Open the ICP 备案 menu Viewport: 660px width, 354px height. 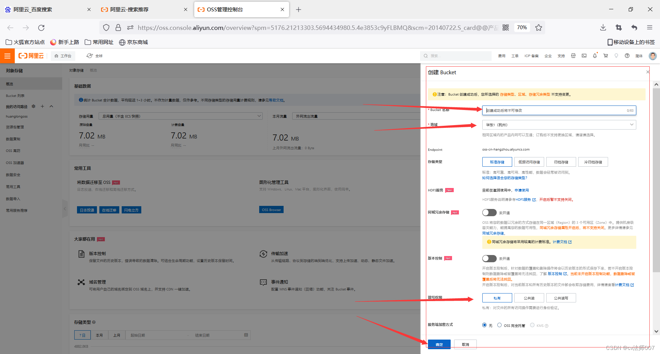click(531, 56)
